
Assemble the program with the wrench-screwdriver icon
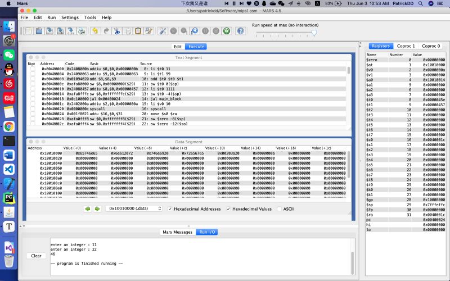click(163, 31)
